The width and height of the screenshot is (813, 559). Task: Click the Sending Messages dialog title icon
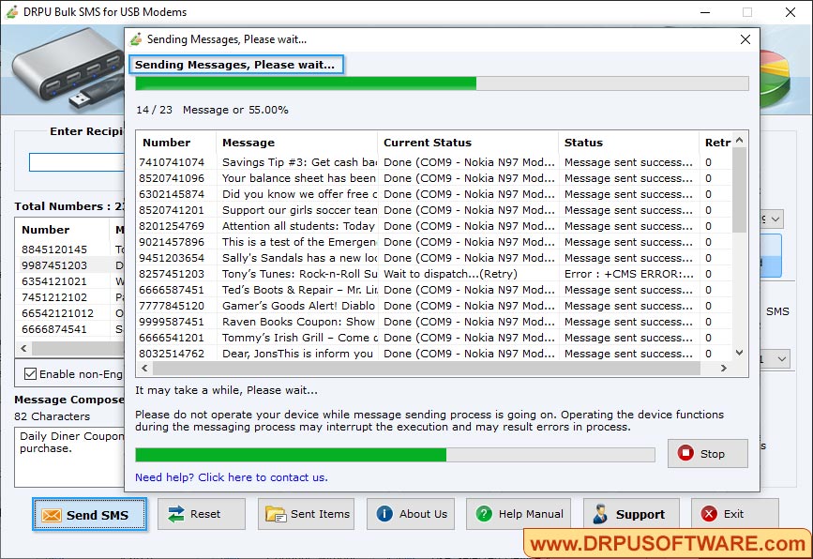(136, 38)
